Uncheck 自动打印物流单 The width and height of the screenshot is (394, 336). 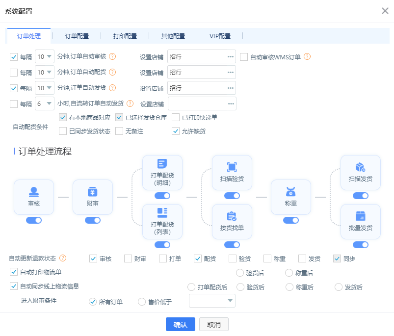click(14, 272)
